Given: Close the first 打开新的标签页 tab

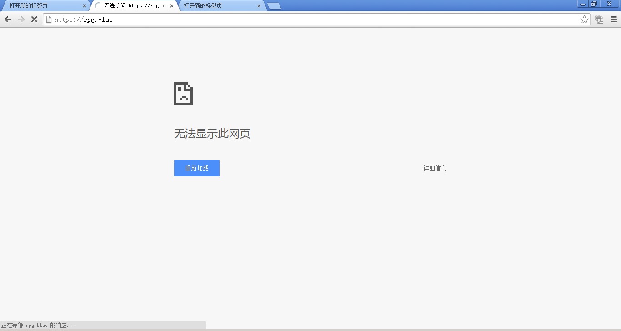Looking at the screenshot, I should 85,6.
